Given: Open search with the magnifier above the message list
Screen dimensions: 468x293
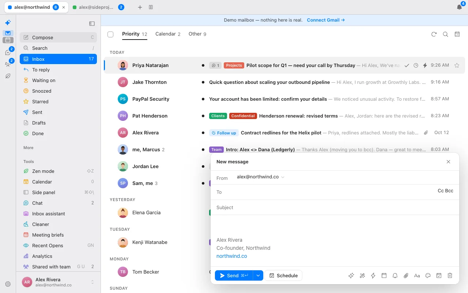Looking at the screenshot, I should point(445,34).
